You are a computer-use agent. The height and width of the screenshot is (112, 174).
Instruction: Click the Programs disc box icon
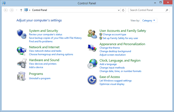(22, 76)
